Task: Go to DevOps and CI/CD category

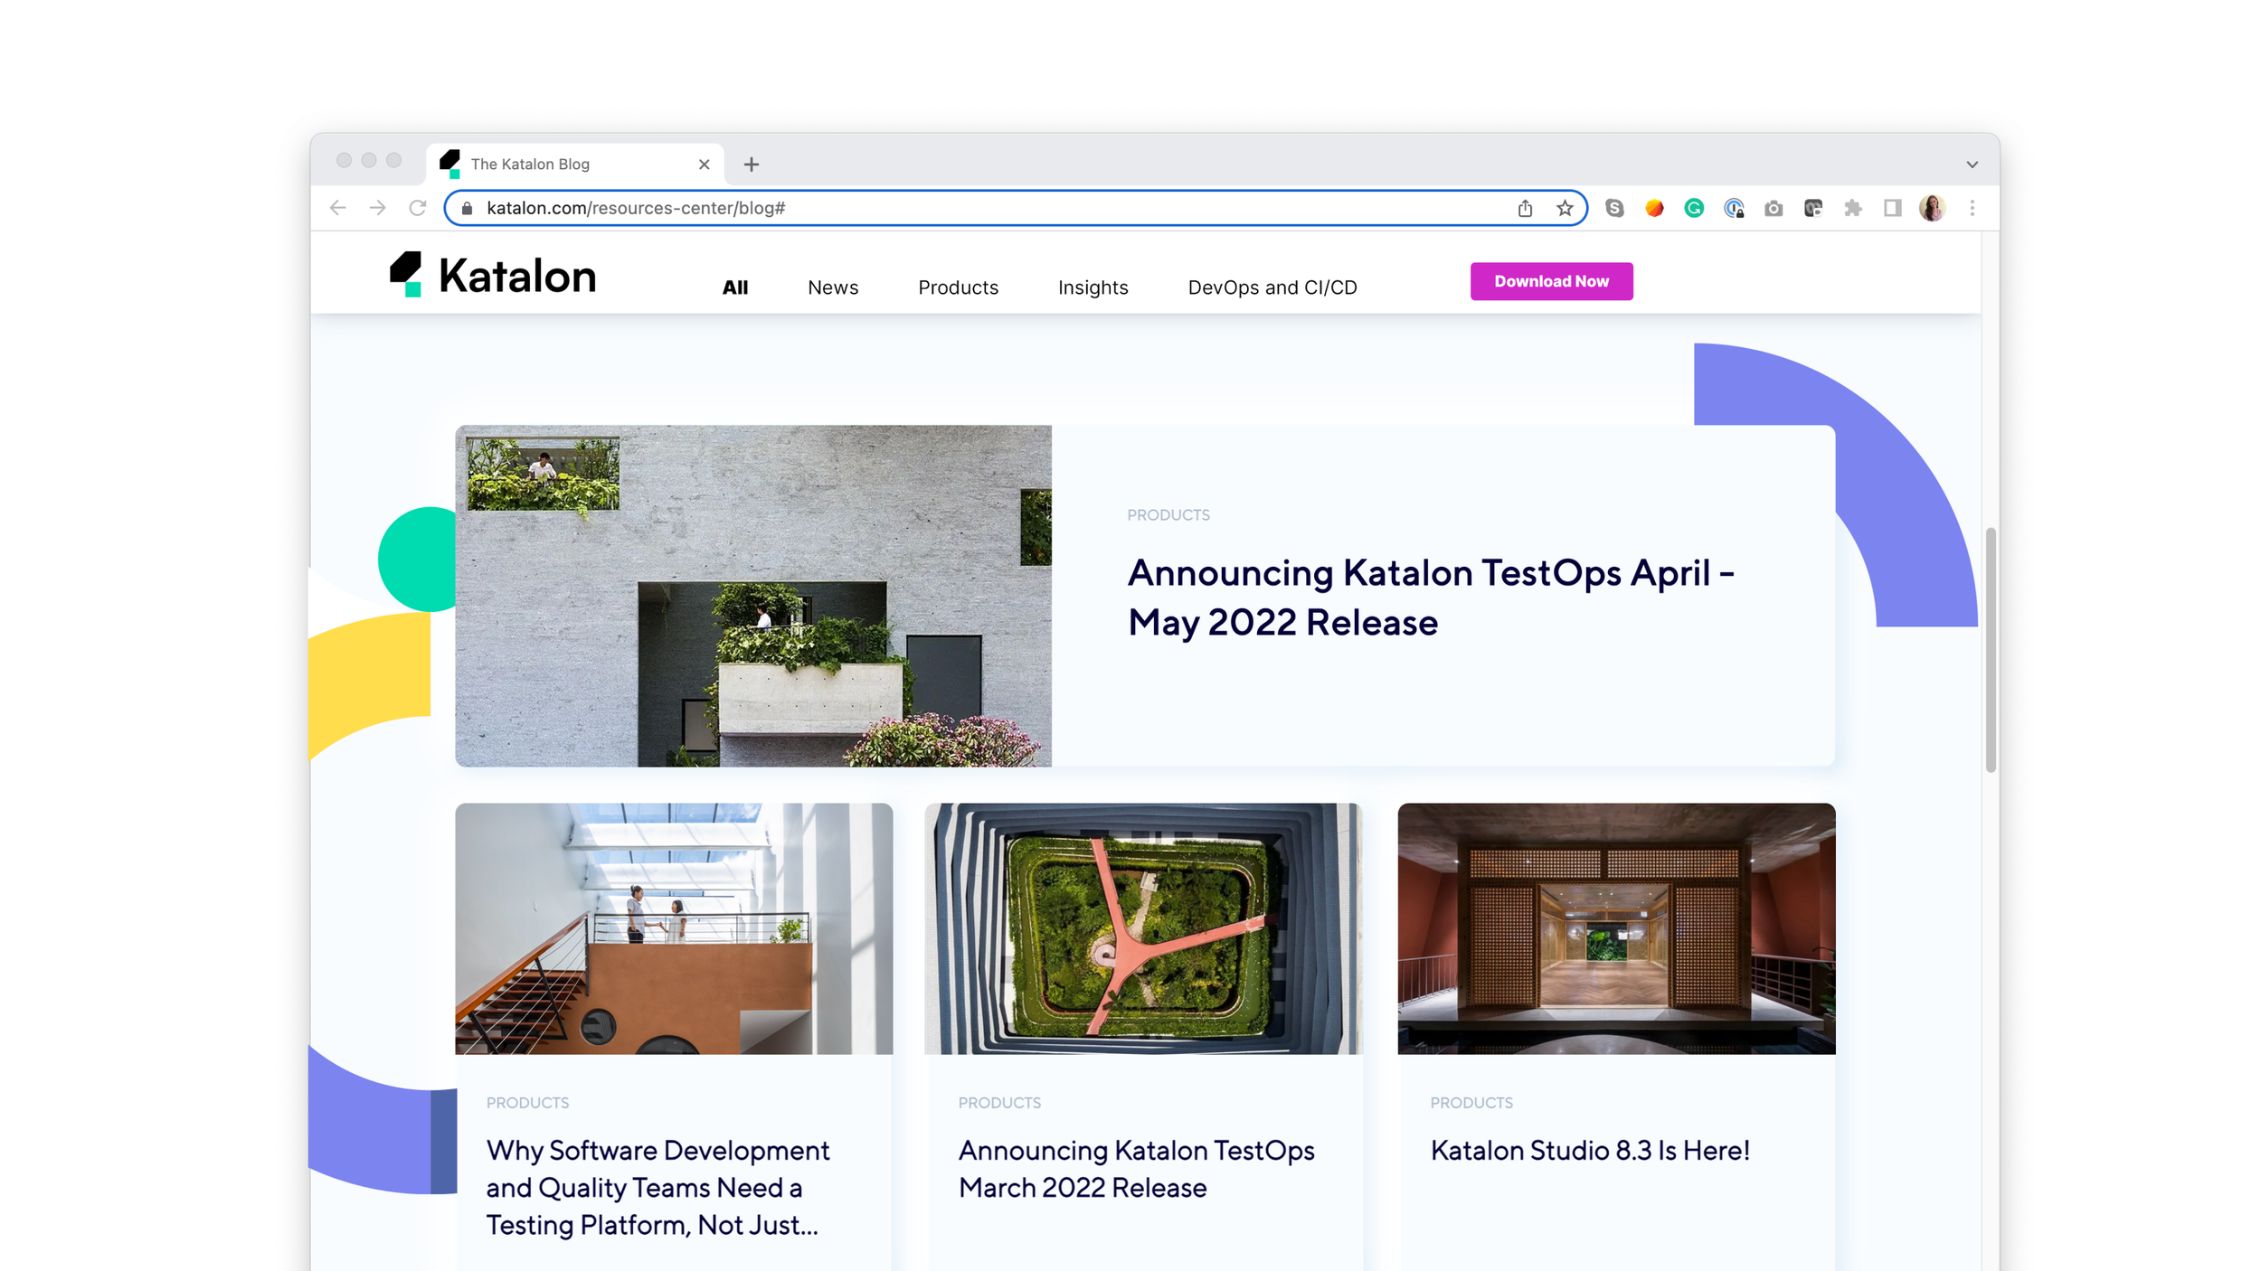Action: pyautogui.click(x=1272, y=287)
